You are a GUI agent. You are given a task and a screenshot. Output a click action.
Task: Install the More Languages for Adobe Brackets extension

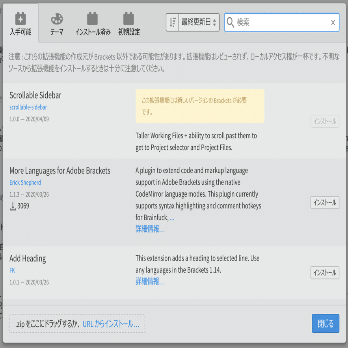coord(325,202)
